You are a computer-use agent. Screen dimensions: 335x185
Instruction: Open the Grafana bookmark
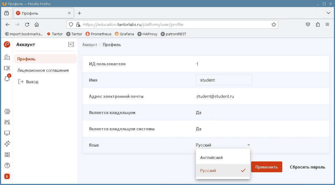(x=124, y=34)
